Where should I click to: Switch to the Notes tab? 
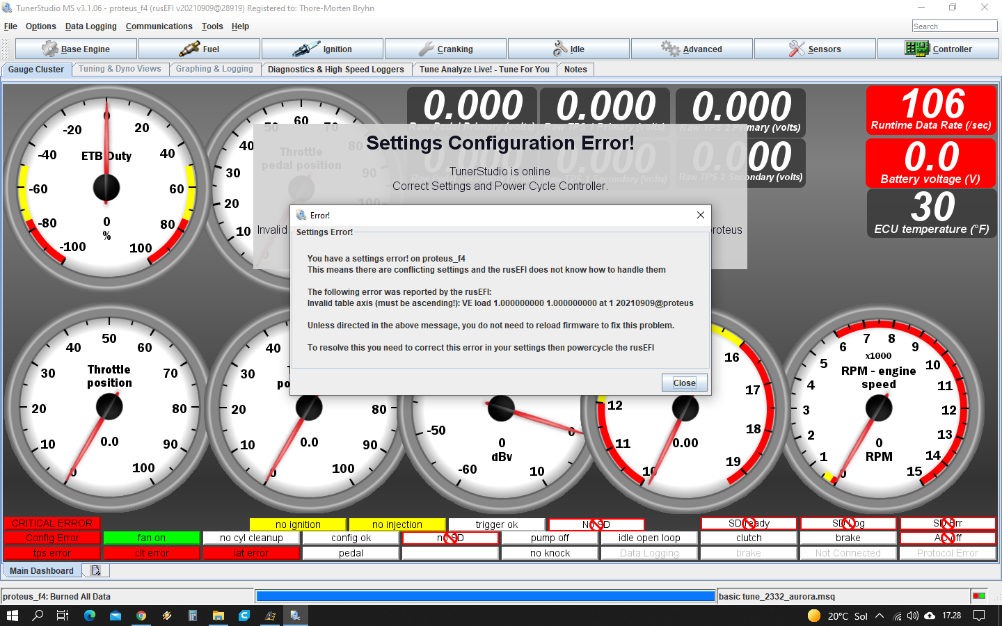tap(575, 70)
